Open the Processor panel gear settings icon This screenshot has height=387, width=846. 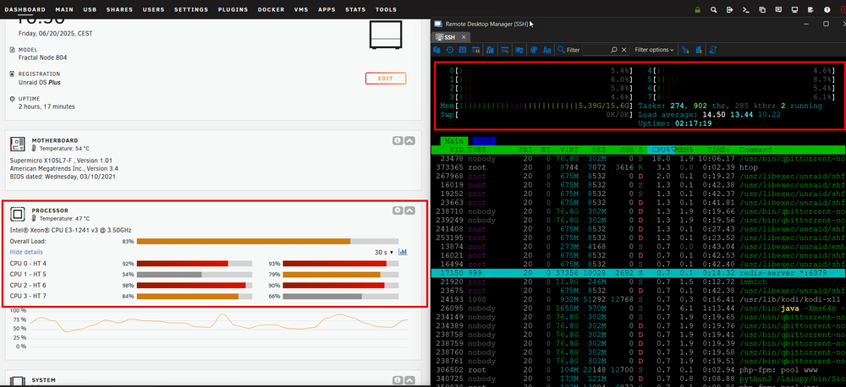(397, 210)
